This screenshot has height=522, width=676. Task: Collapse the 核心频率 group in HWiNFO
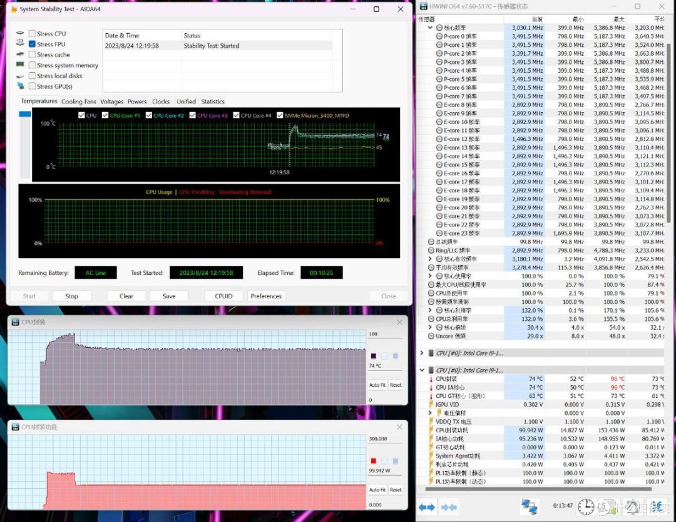430,28
